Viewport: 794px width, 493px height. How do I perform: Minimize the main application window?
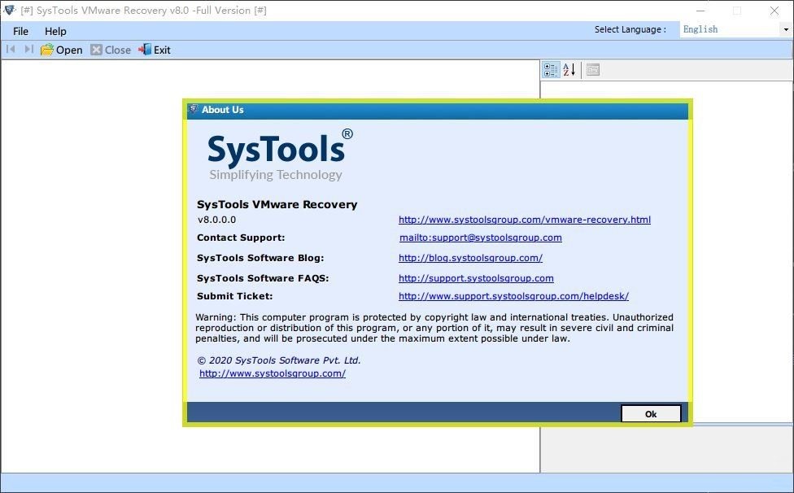700,11
